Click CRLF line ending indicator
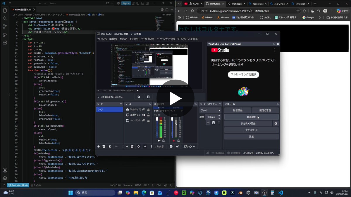 (x=146, y=185)
